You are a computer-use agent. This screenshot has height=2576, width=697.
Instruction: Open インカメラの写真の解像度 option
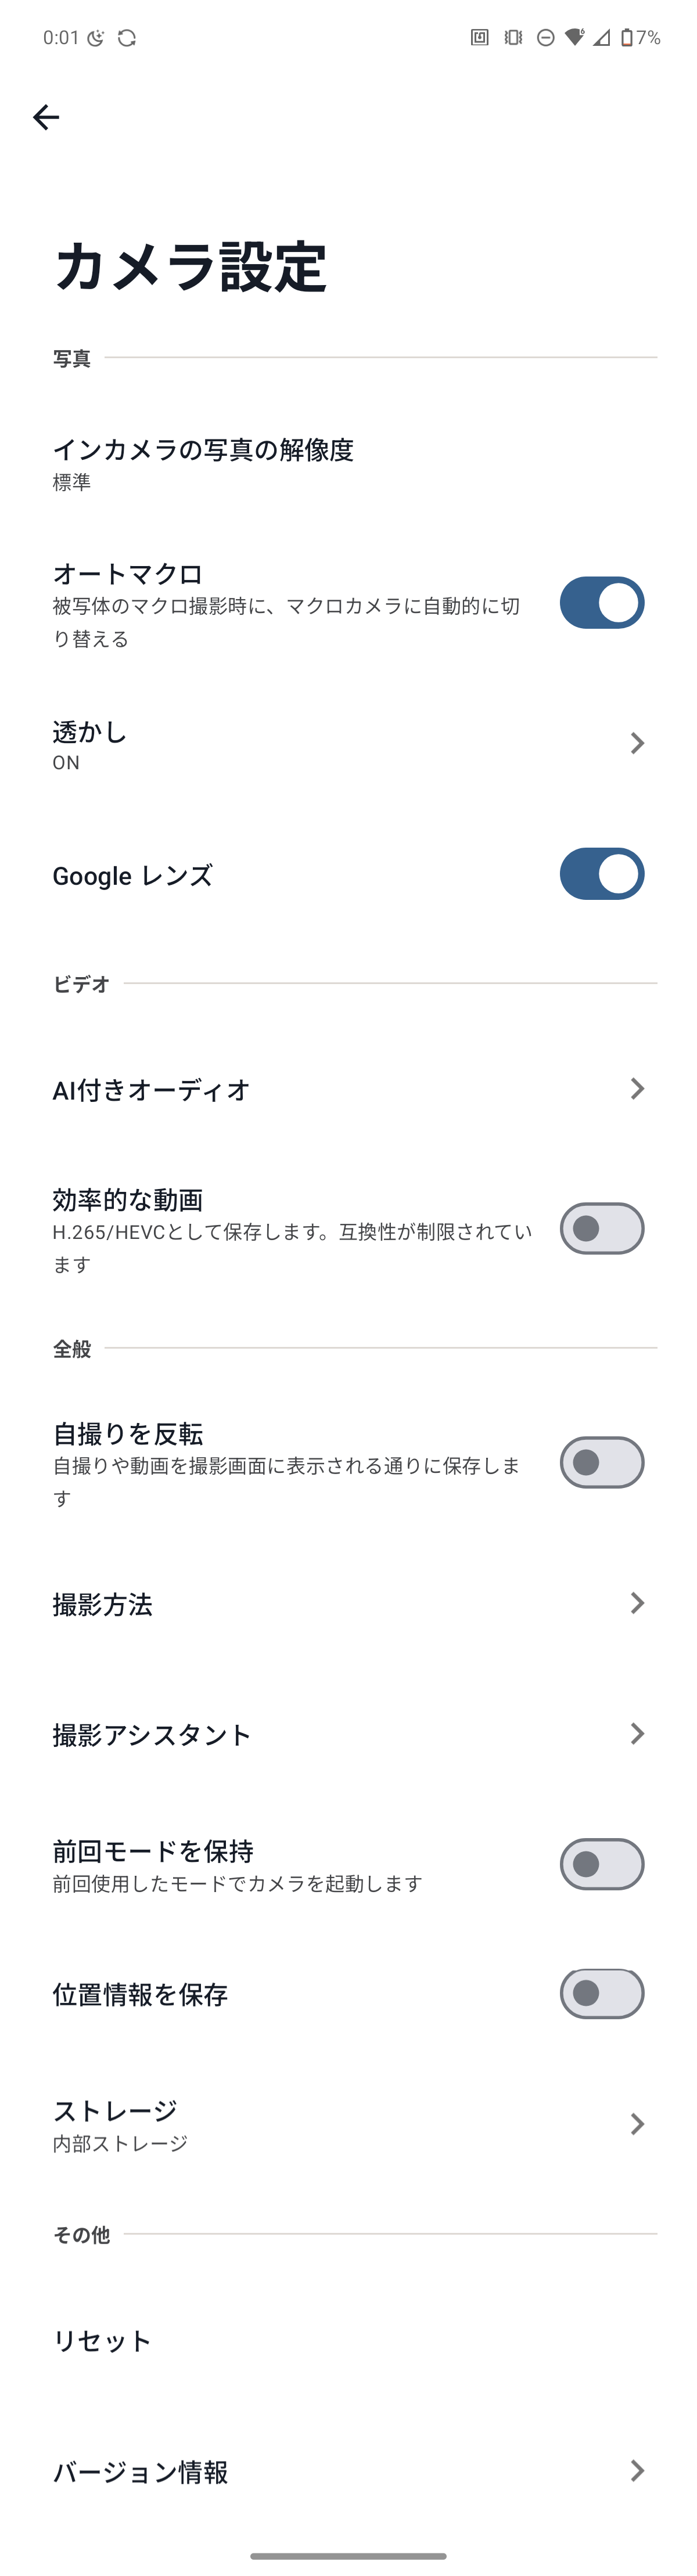(348, 464)
